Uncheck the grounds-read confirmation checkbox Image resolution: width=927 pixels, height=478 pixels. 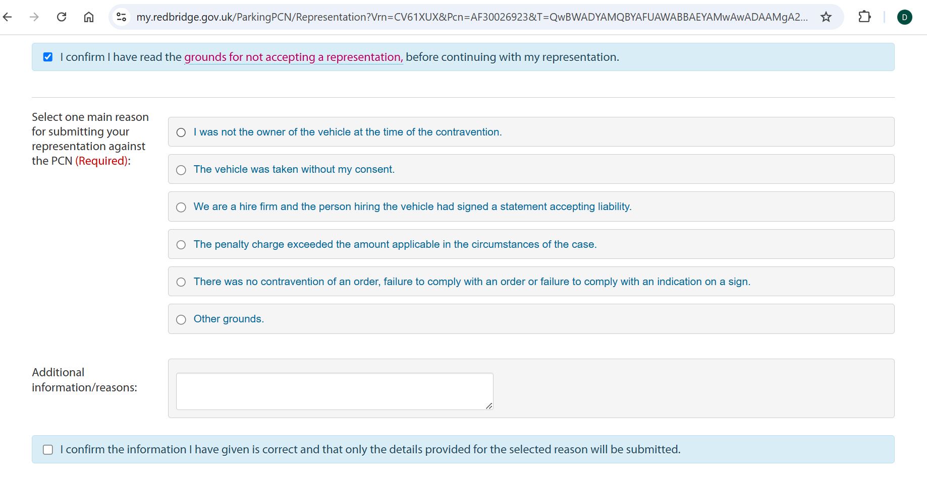(48, 57)
